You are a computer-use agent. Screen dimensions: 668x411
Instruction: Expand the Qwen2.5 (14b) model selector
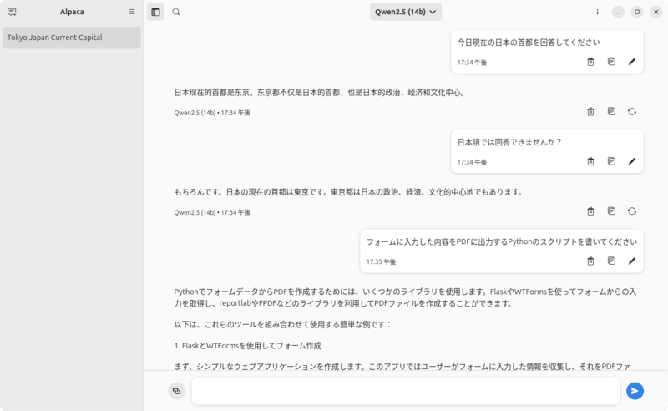coord(406,12)
